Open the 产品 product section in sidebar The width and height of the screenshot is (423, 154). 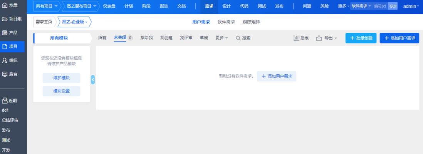pos(10,33)
